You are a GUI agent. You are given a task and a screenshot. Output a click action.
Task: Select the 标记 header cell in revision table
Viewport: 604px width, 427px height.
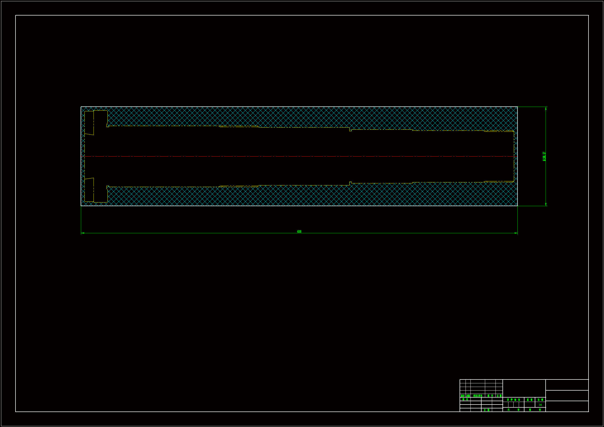point(462,396)
